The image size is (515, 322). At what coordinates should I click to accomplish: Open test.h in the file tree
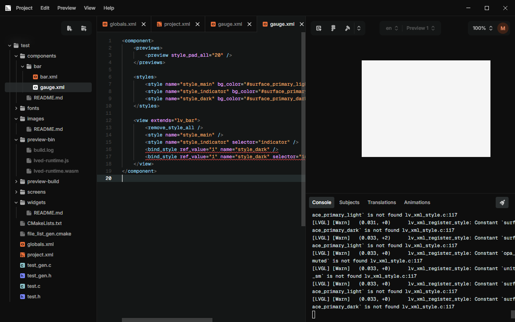click(48, 297)
